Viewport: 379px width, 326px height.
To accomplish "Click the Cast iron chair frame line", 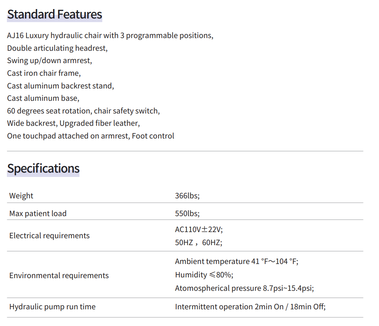I will tap(44, 73).
